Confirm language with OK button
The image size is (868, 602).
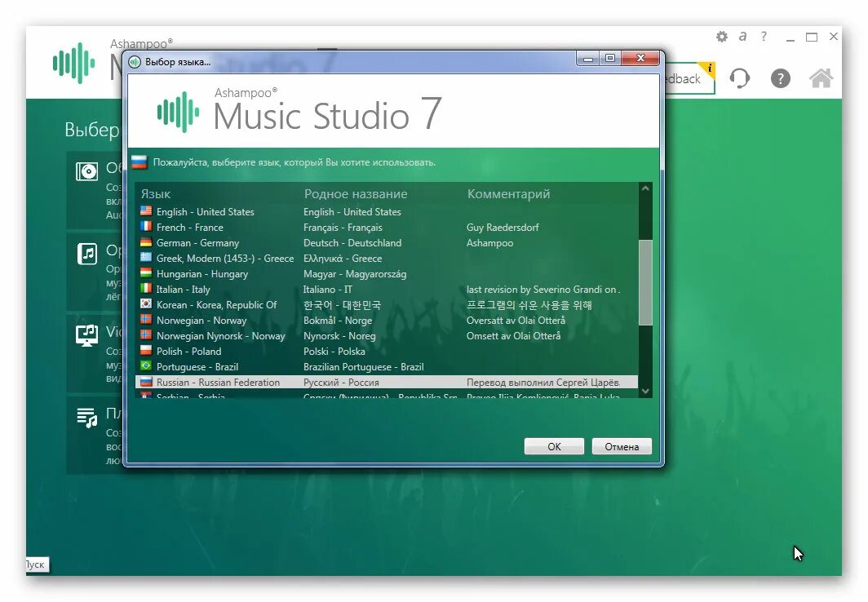(554, 446)
